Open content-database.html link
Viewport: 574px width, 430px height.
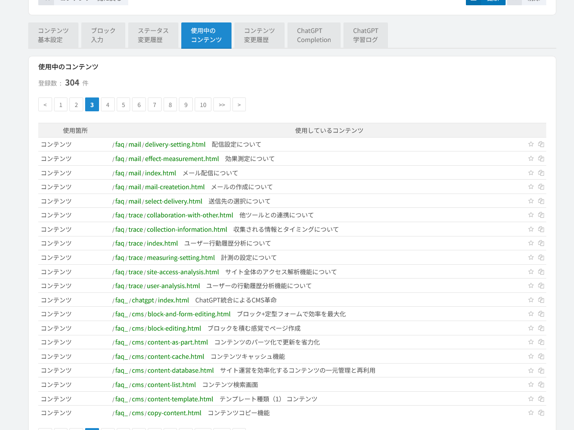coord(181,370)
